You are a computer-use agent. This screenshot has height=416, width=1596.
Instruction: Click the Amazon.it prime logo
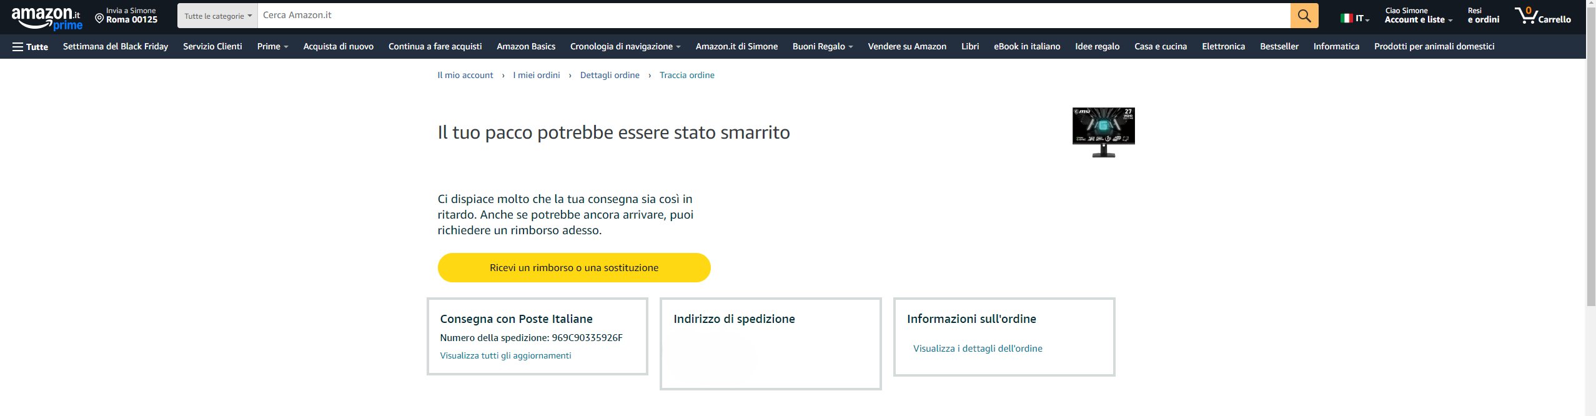pyautogui.click(x=47, y=18)
